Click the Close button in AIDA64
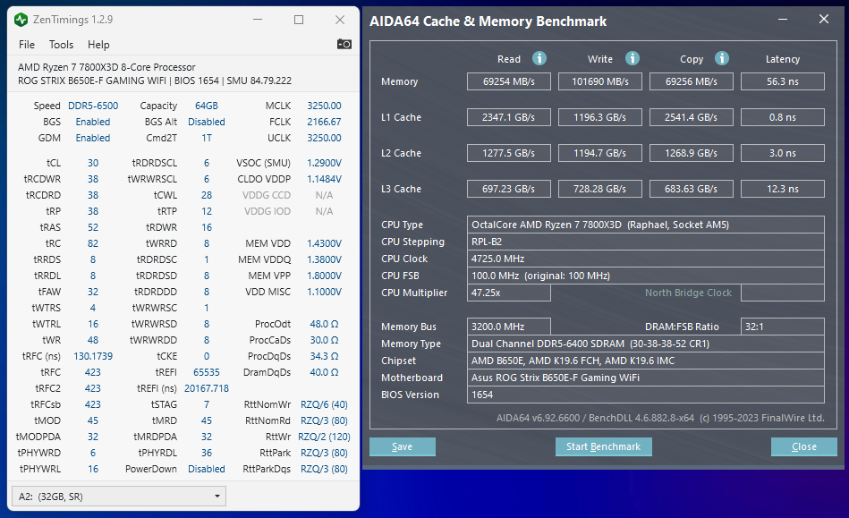 point(804,446)
